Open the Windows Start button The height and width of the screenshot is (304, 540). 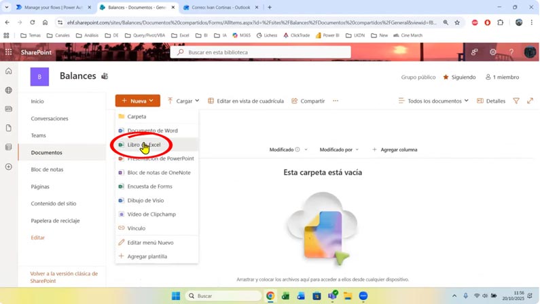[x=176, y=296]
